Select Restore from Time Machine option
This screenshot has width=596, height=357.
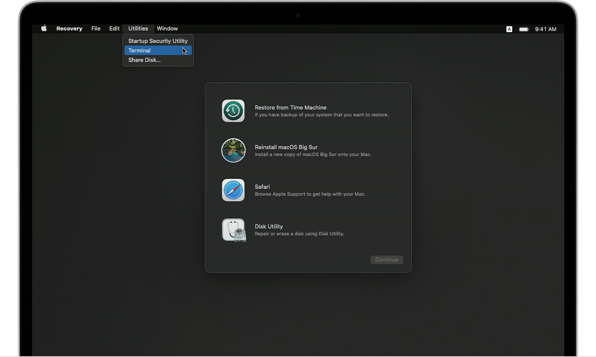pos(291,108)
